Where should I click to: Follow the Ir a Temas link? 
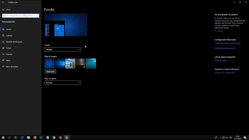(x=219, y=31)
